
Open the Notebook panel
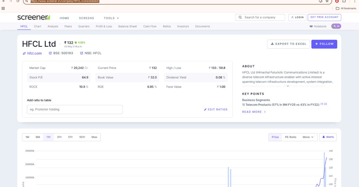coord(318,26)
